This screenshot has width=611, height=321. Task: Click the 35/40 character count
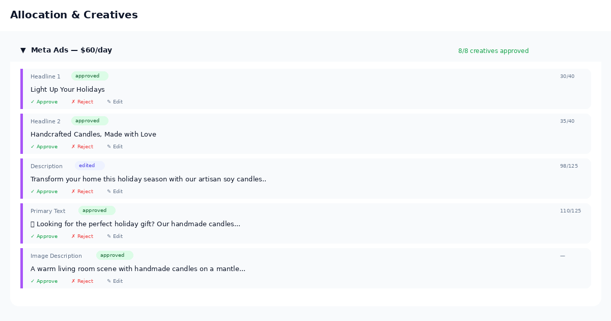pos(567,121)
